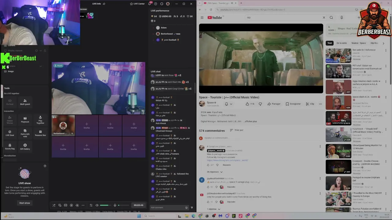Open the YouTube hamburger guide menu
The image size is (392, 220).
pyautogui.click(x=202, y=17)
